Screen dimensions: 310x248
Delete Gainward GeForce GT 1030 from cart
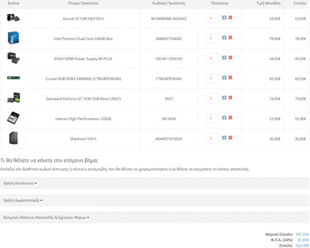click(x=230, y=97)
